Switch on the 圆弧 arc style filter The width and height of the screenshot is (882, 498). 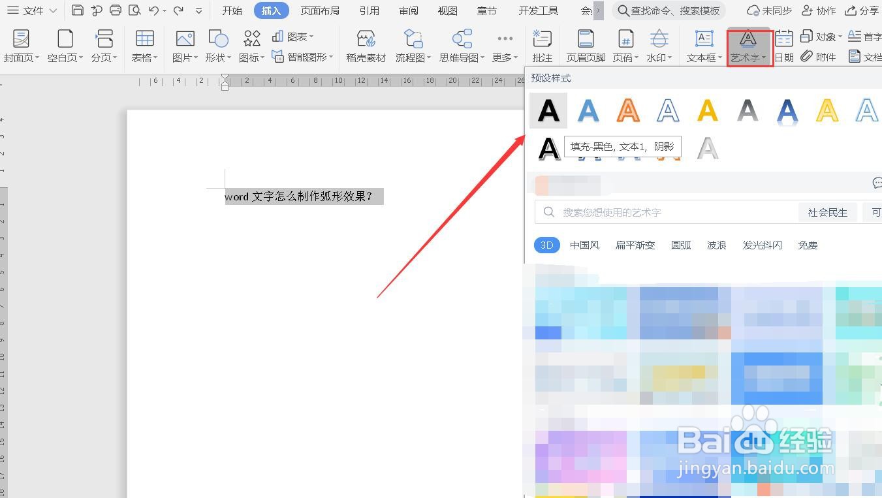(x=680, y=245)
